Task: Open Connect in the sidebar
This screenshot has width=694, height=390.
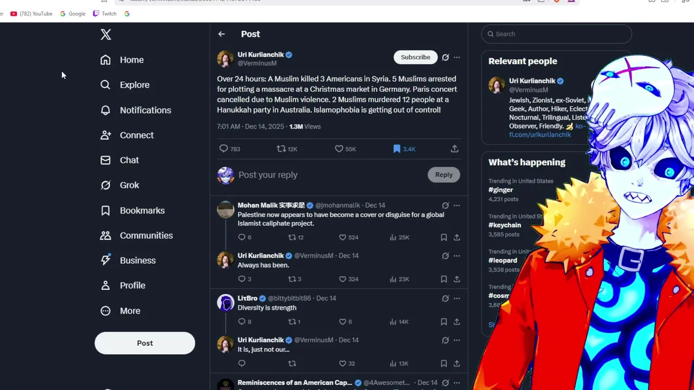Action: [127, 135]
